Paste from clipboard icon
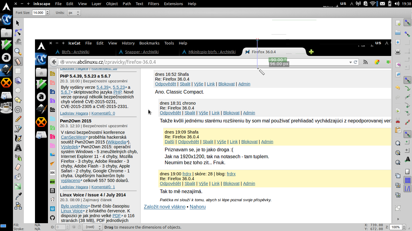The height and width of the screenshot is (231, 412). [x=398, y=130]
